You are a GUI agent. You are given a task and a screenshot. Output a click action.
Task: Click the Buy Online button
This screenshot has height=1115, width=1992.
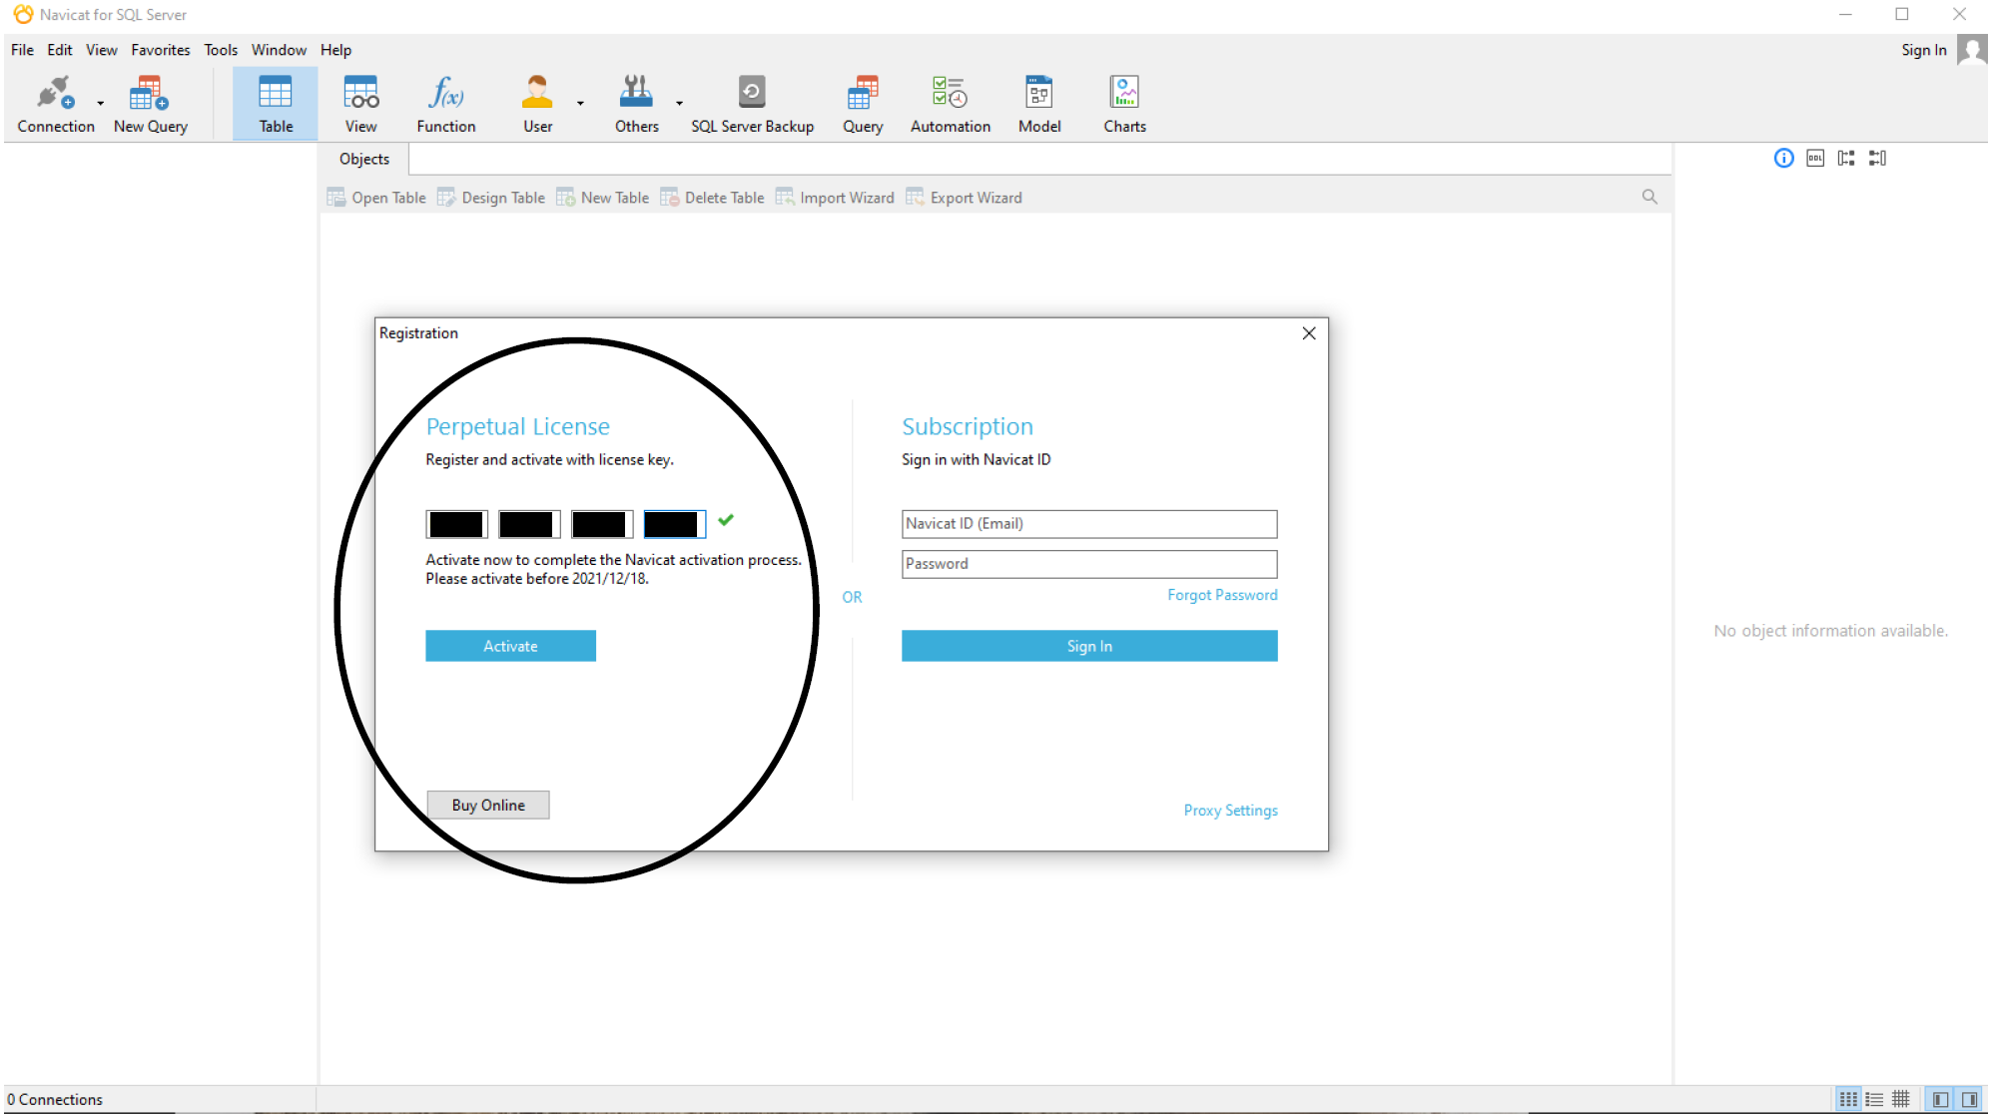click(488, 805)
